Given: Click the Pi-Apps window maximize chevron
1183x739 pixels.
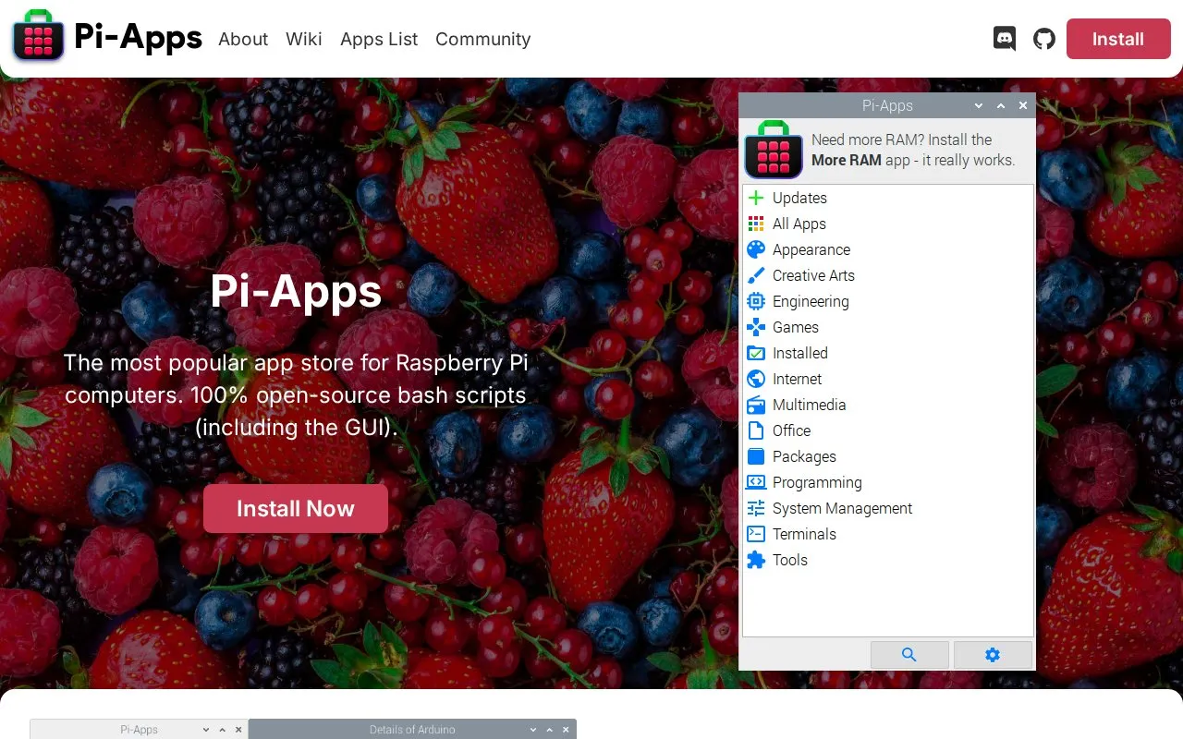Looking at the screenshot, I should pyautogui.click(x=1001, y=106).
